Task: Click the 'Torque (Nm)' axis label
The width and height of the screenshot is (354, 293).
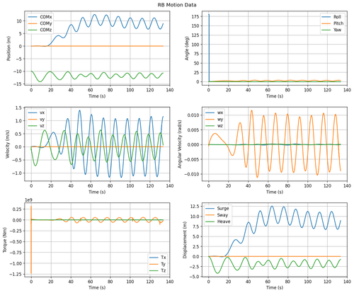Action: [x=5, y=240]
